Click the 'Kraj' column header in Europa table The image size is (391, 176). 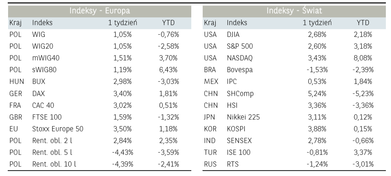pos(15,23)
